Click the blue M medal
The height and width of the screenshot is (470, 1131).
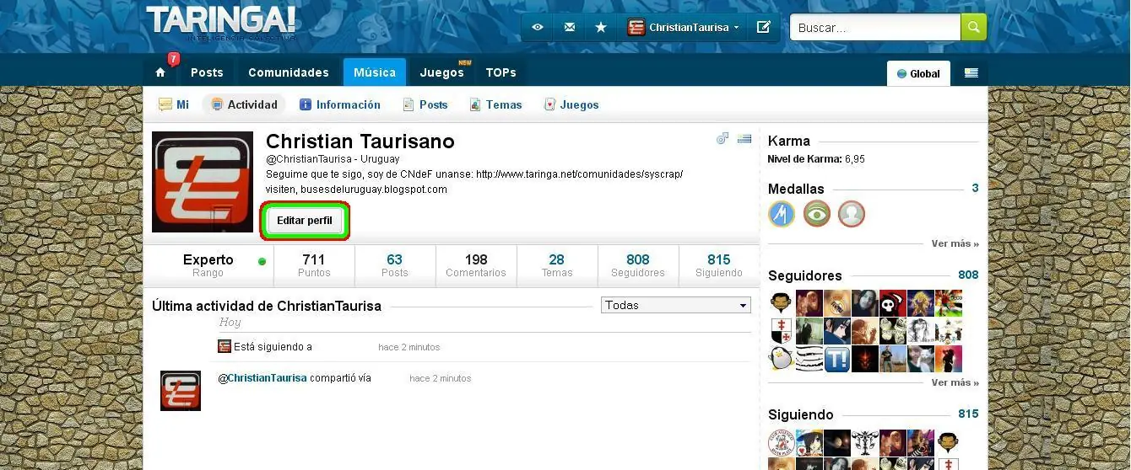(782, 214)
